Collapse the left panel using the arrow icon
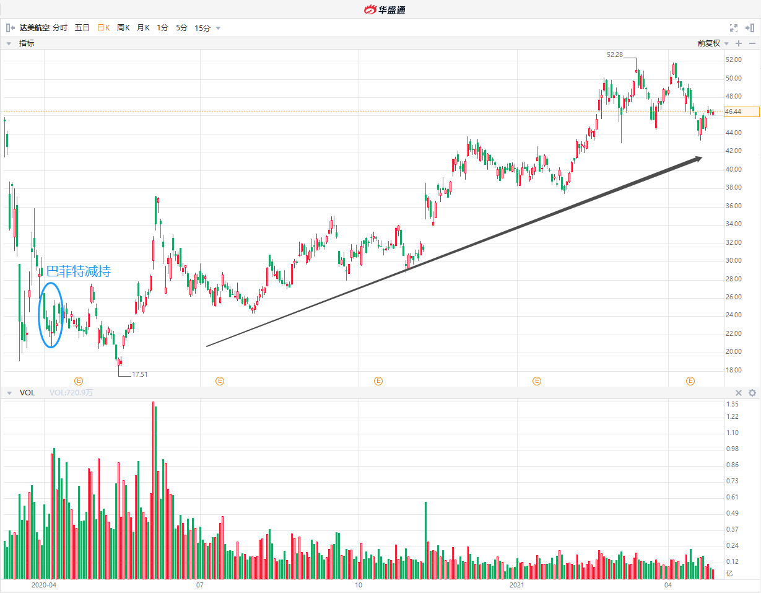 point(9,28)
